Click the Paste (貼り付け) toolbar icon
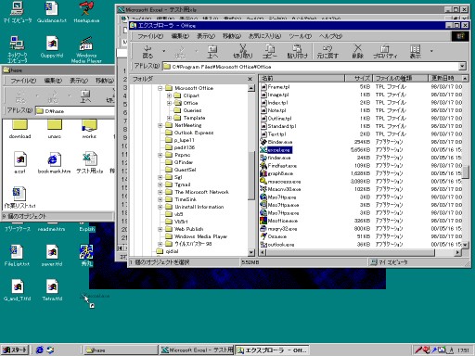The image size is (475, 356). (x=297, y=52)
